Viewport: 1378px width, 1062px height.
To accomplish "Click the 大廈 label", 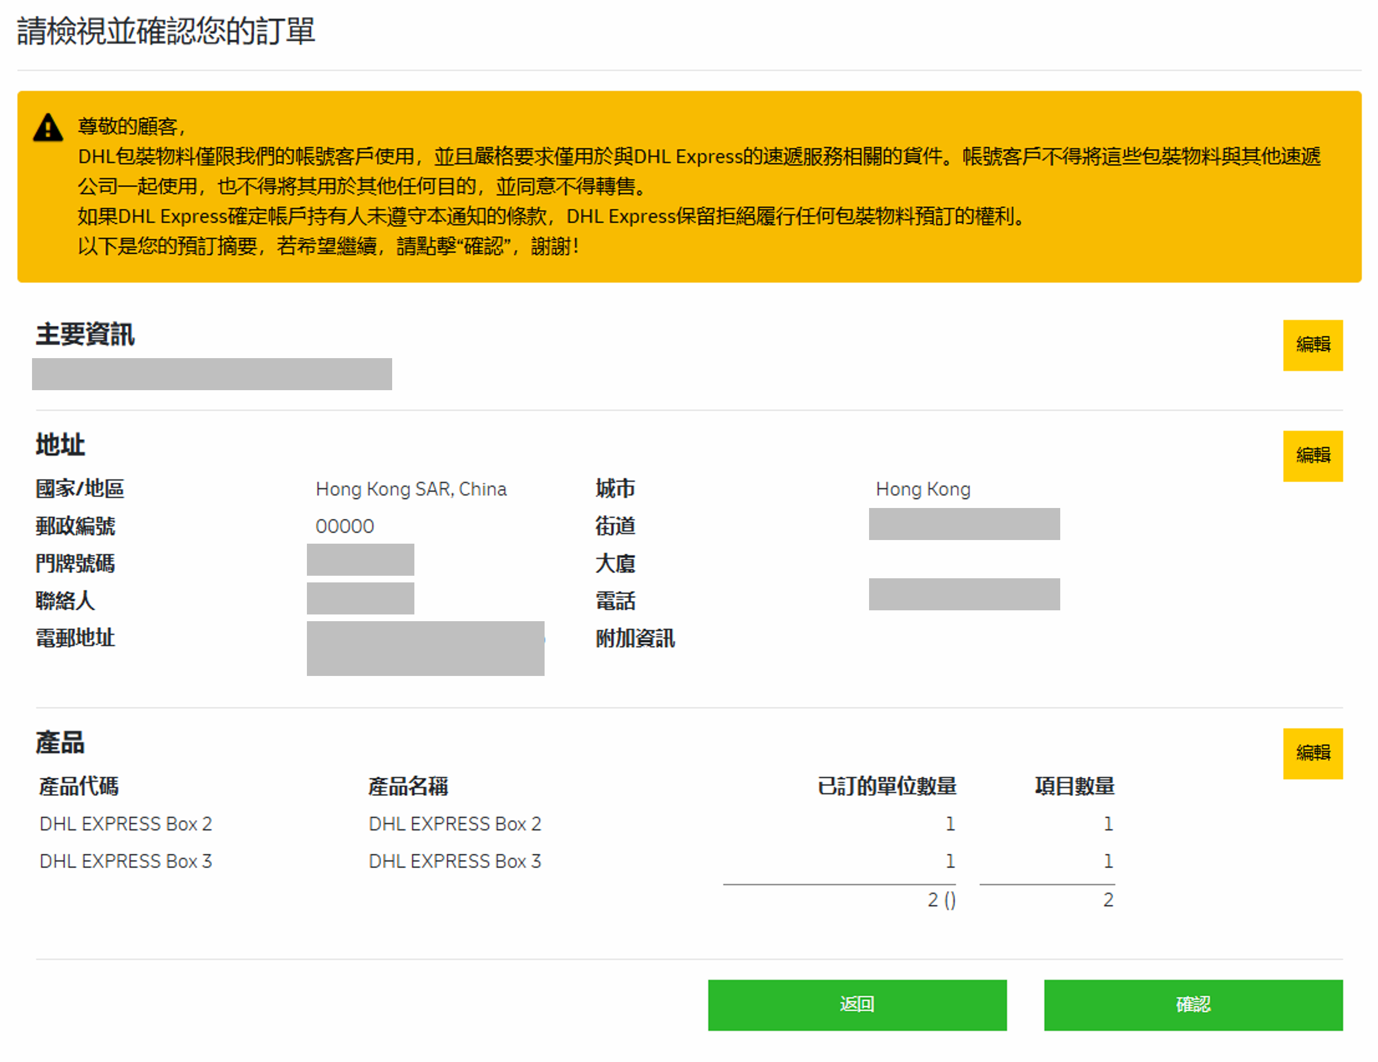I will coord(615,563).
